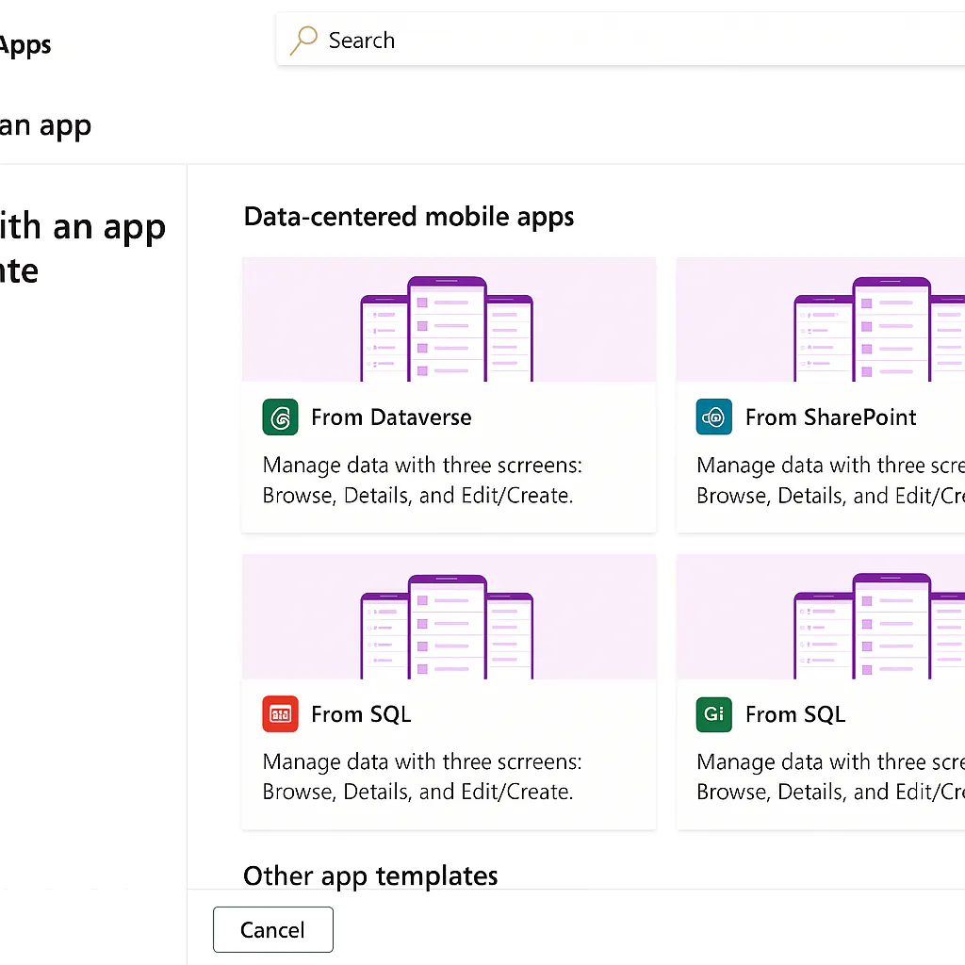The image size is (965, 965).
Task: Click the green Gi icon on the SQL card
Action: (x=713, y=714)
